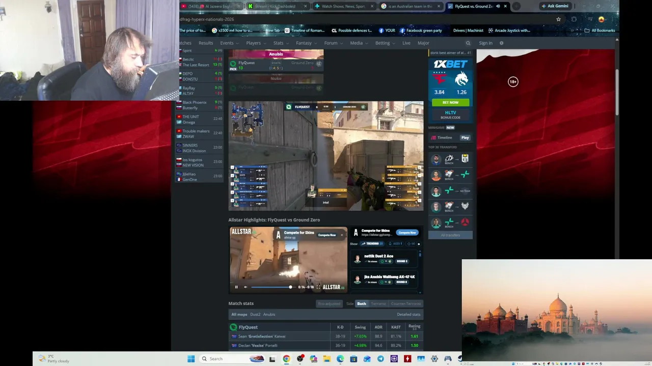Open HLTV settings gear icon
Image resolution: width=652 pixels, height=366 pixels.
click(501, 43)
